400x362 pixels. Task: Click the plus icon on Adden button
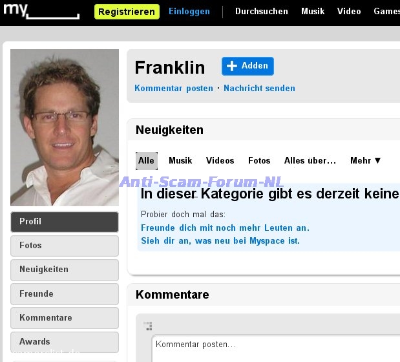coord(231,66)
